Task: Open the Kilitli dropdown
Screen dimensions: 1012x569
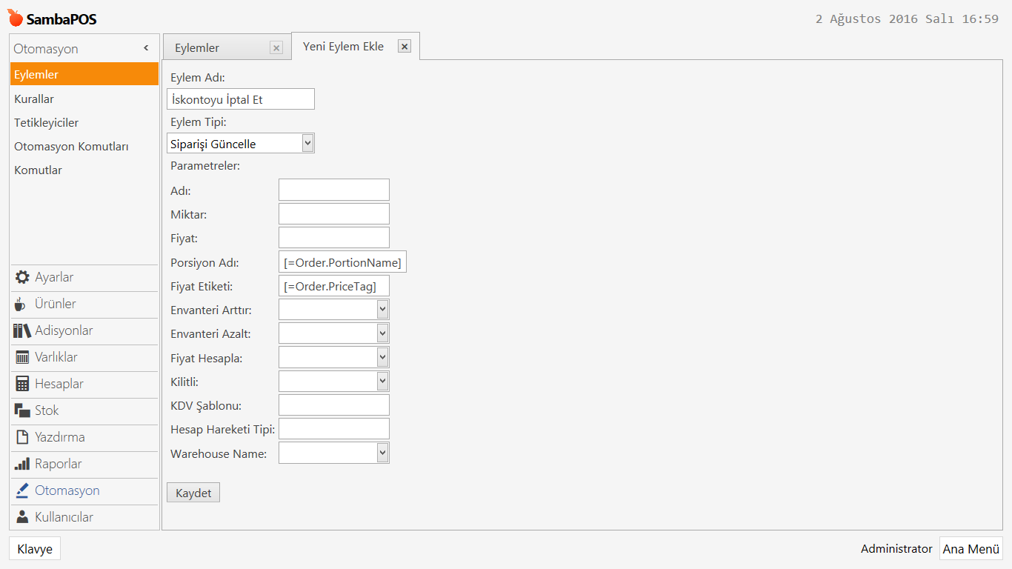Action: click(x=382, y=381)
